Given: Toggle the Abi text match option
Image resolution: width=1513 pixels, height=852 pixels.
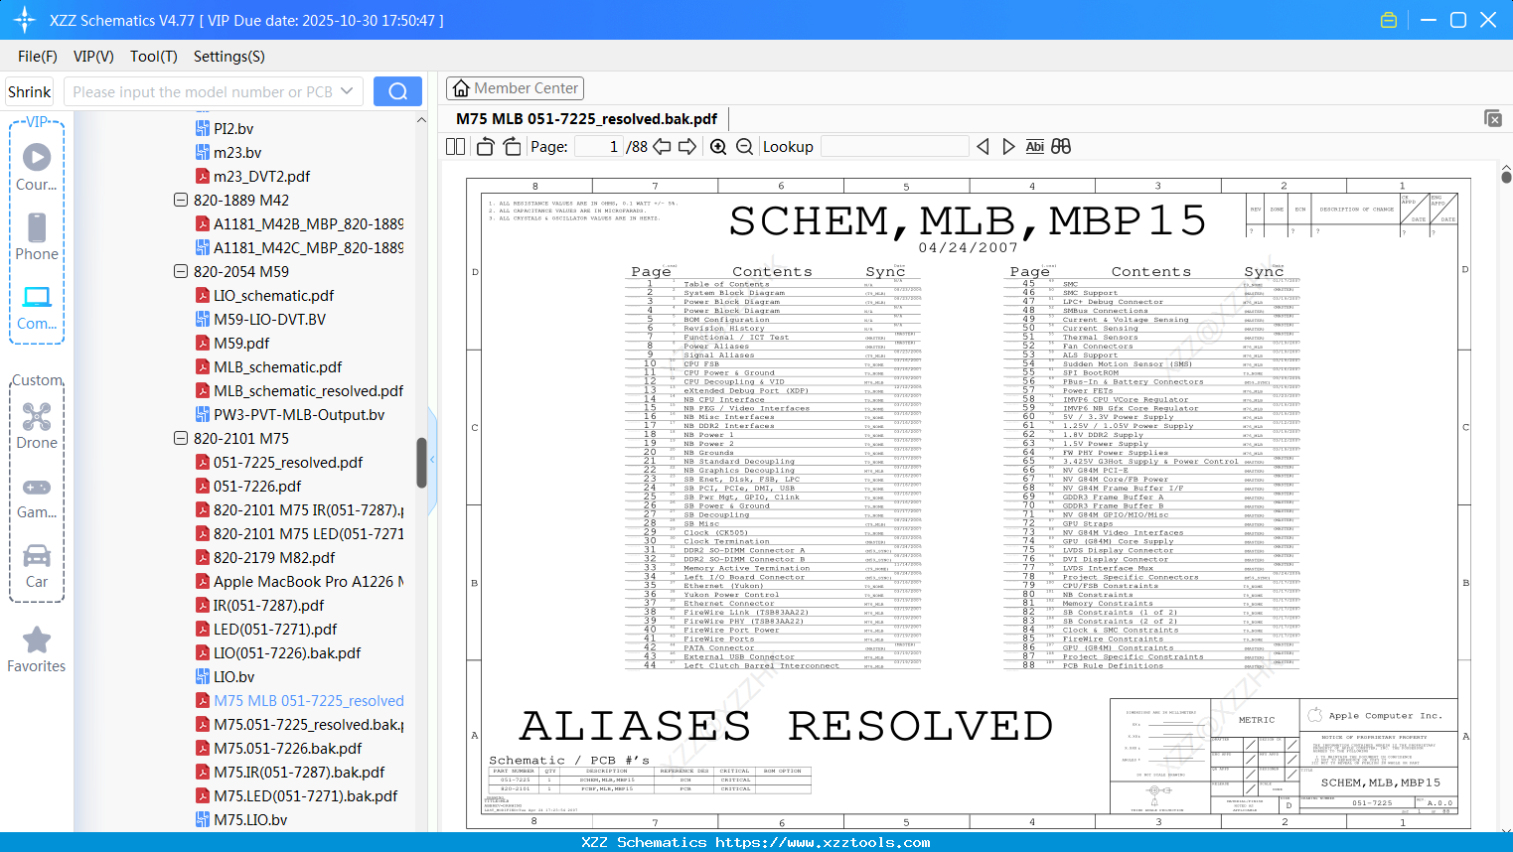Looking at the screenshot, I should point(1034,146).
